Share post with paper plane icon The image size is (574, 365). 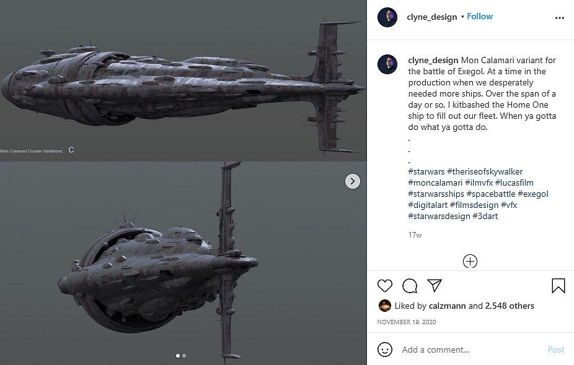[x=435, y=286]
